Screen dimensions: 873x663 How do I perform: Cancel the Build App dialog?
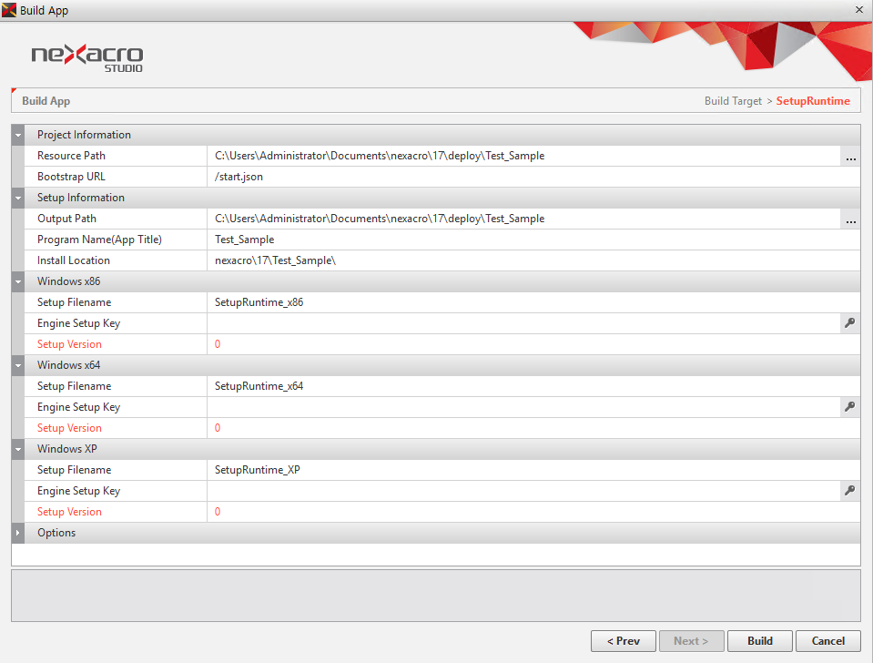(x=827, y=641)
